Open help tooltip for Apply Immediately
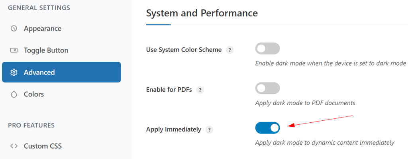The width and height of the screenshot is (408, 159). pos(209,130)
